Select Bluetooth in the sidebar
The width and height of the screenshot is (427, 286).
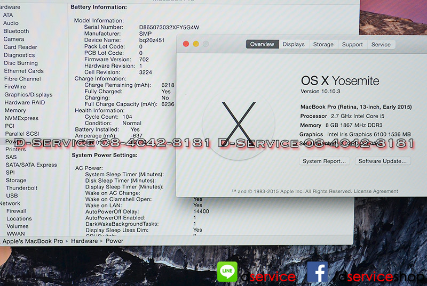point(16,31)
